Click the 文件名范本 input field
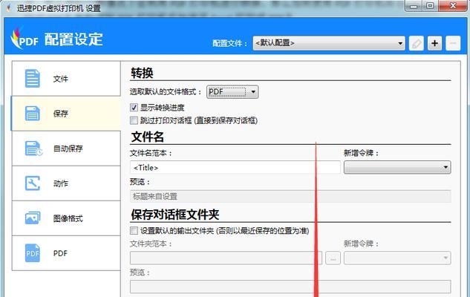 pos(235,168)
